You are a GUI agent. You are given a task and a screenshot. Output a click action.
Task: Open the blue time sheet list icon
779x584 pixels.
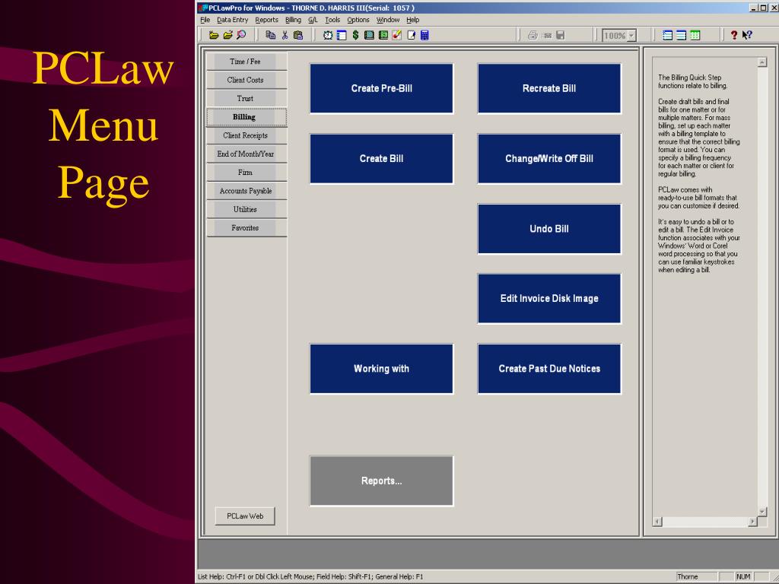click(342, 35)
